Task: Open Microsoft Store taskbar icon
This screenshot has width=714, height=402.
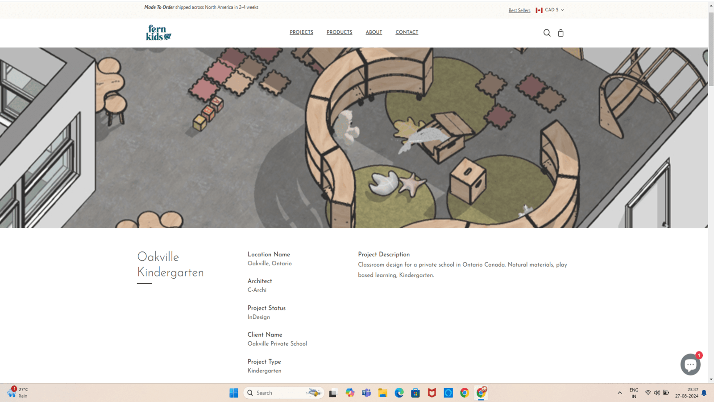Action: click(415, 393)
